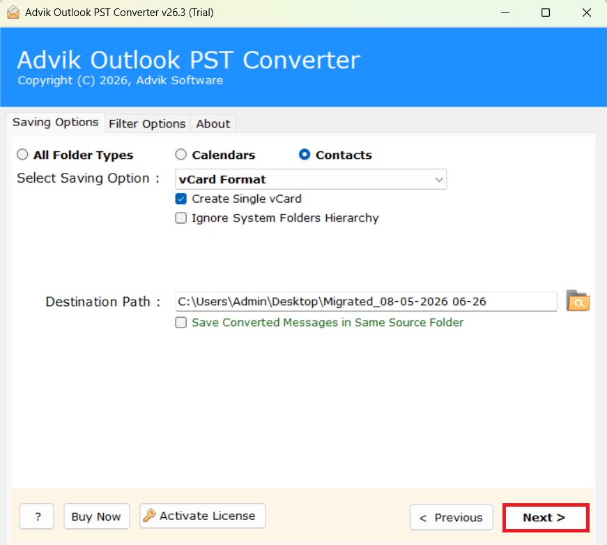Switch to the Saving Options tab
Viewport: 607px width, 545px height.
point(55,123)
